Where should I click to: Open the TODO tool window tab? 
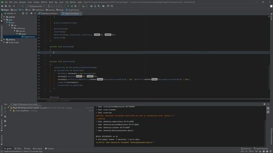tap(18, 148)
